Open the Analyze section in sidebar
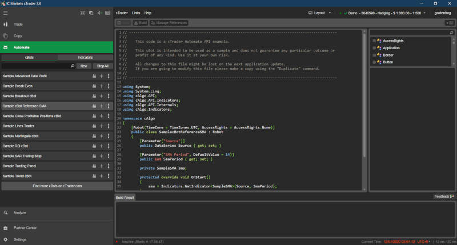The image size is (457, 245). point(20,212)
